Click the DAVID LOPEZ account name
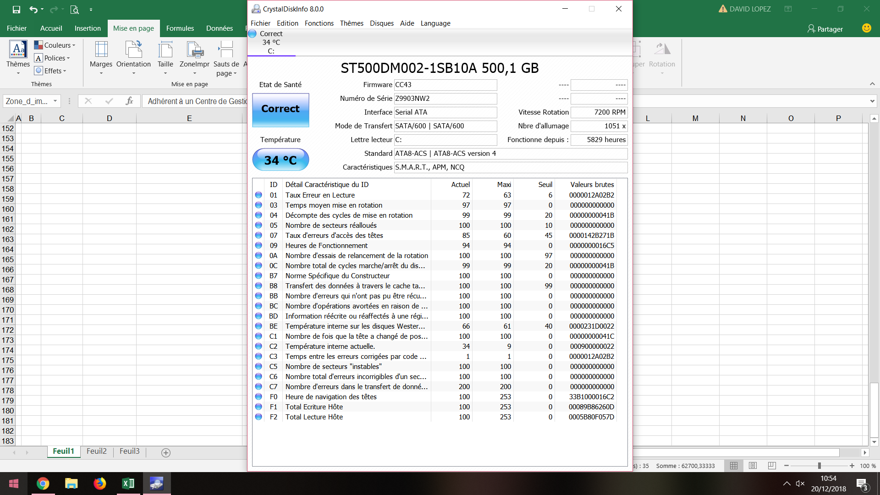 pos(750,9)
